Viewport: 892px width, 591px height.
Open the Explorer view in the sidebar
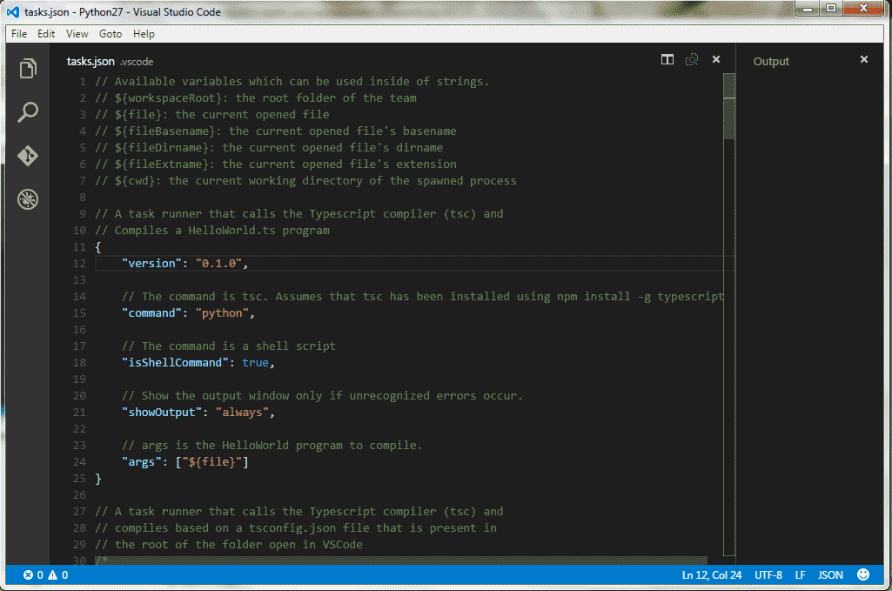(27, 69)
